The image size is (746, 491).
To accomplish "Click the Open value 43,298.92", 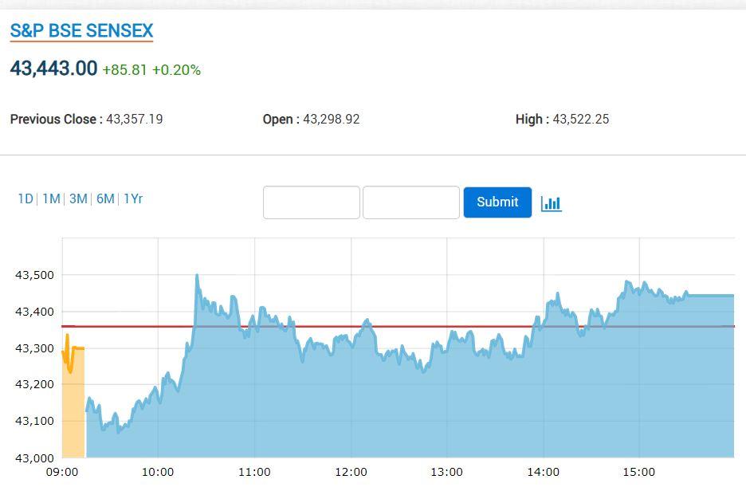I will [331, 119].
